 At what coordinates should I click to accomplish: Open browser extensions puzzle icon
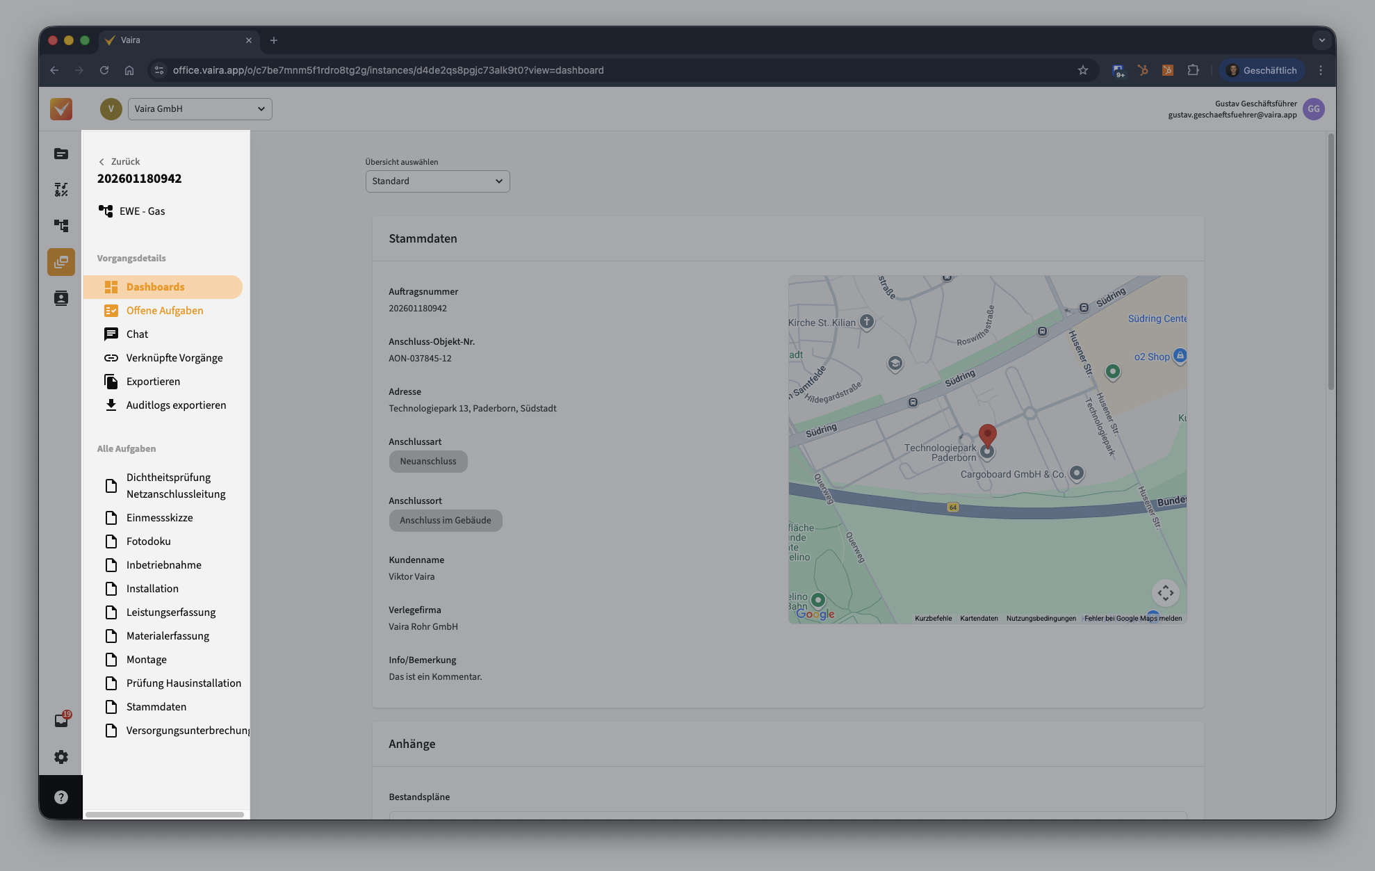click(1193, 70)
